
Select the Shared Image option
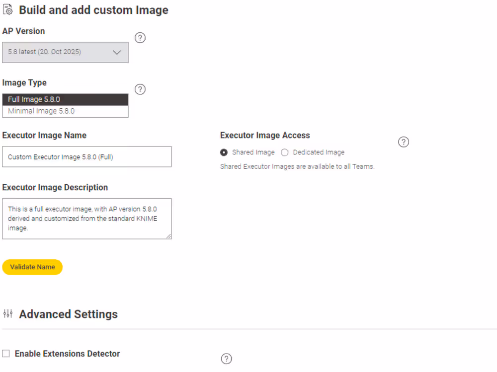tap(224, 152)
